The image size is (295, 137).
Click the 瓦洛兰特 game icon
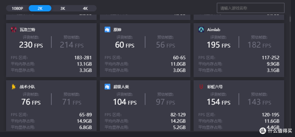point(14,30)
